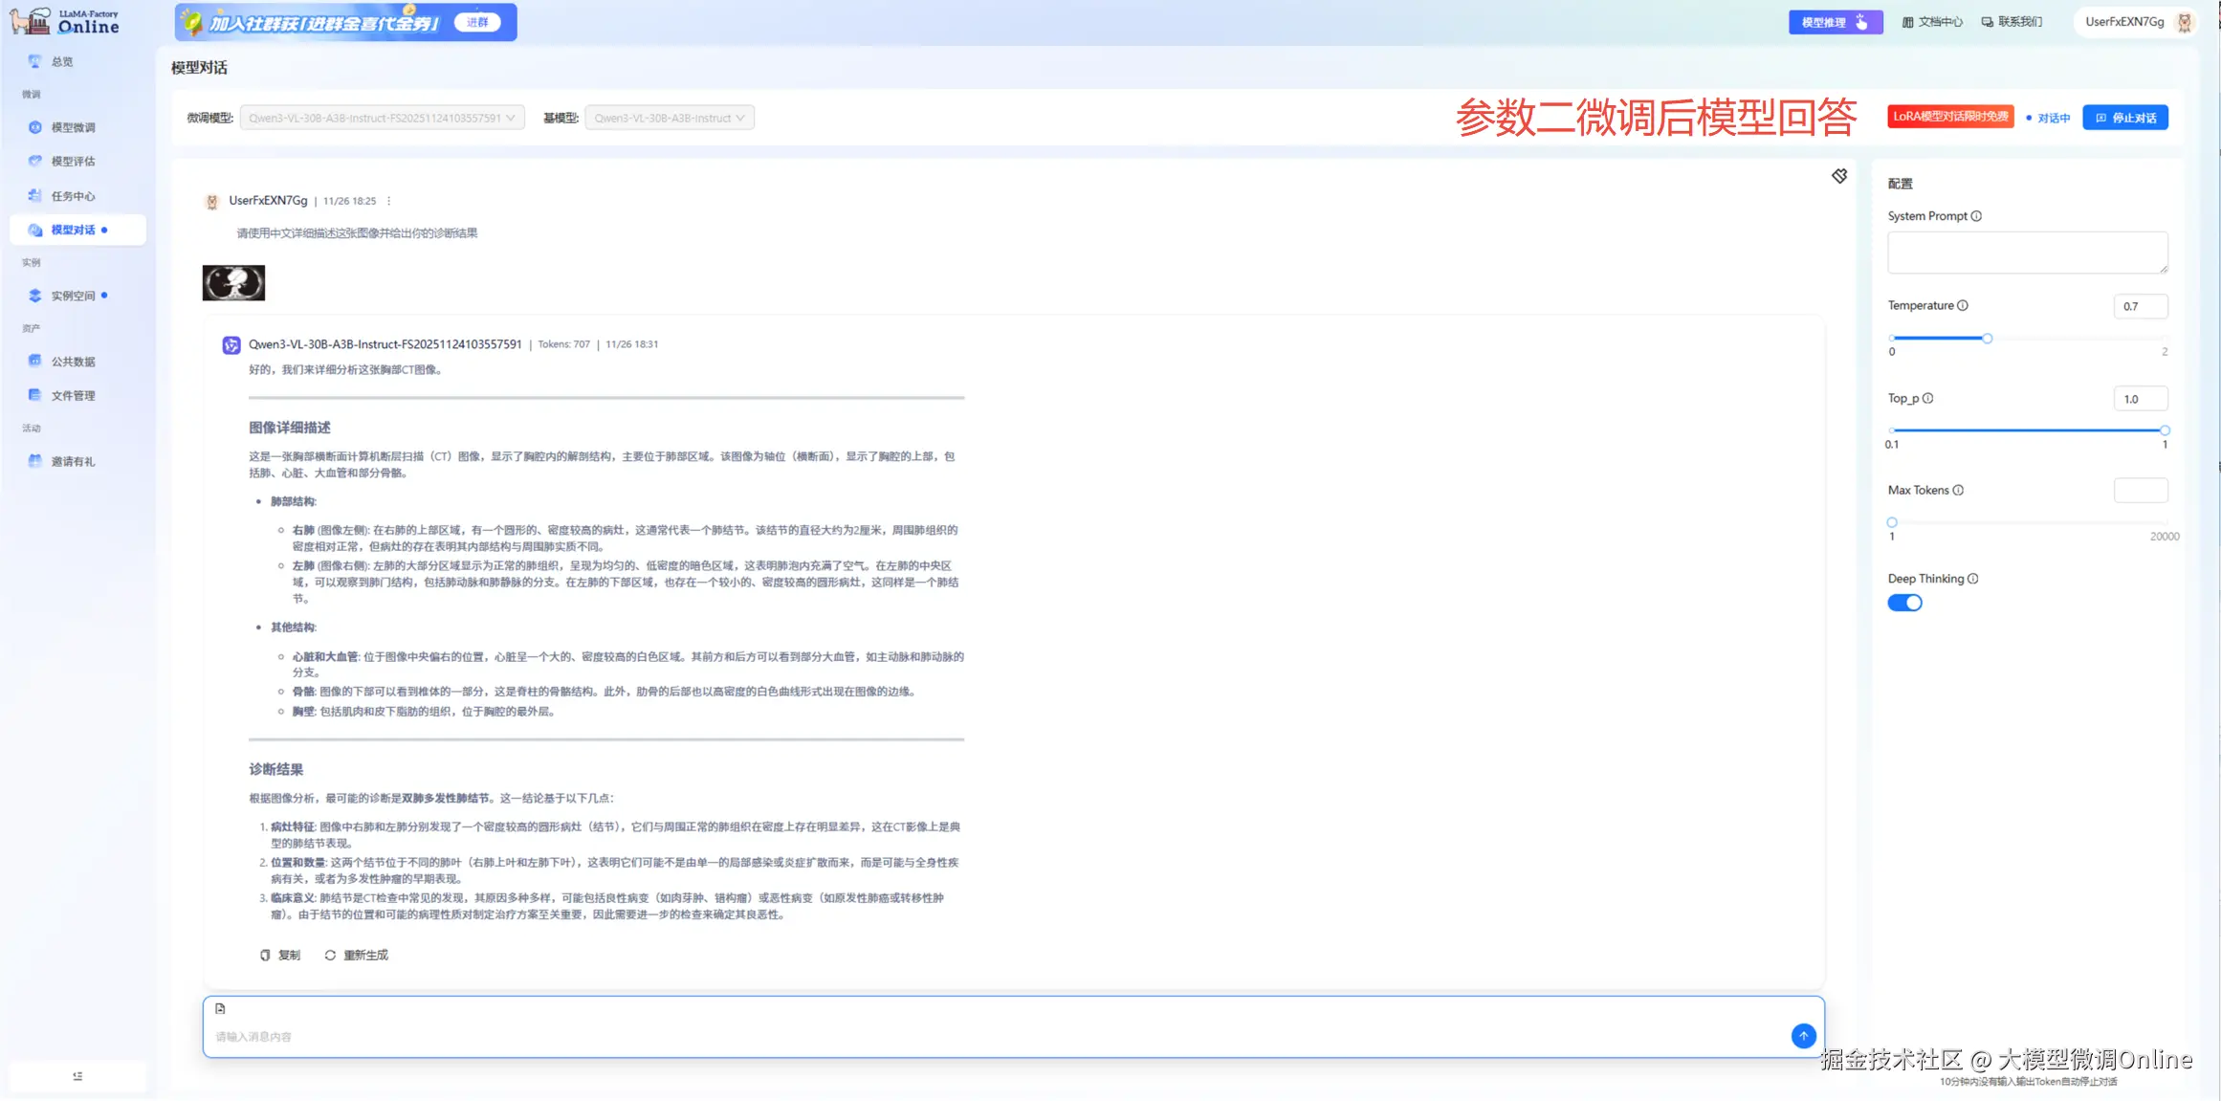Open 文件管理 in the sidebar
The image size is (2221, 1101).
(x=73, y=395)
